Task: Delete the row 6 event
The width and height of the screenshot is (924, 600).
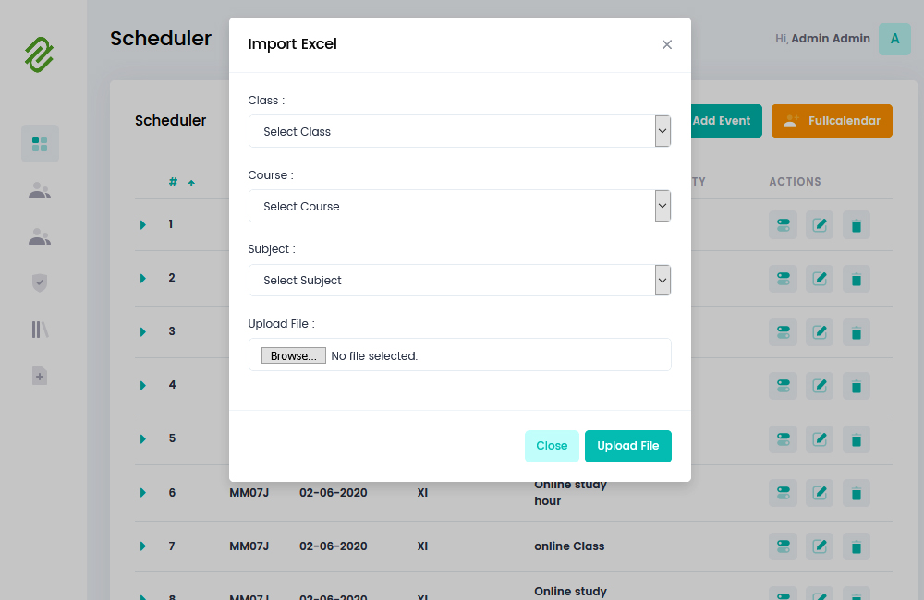Action: pyautogui.click(x=857, y=493)
